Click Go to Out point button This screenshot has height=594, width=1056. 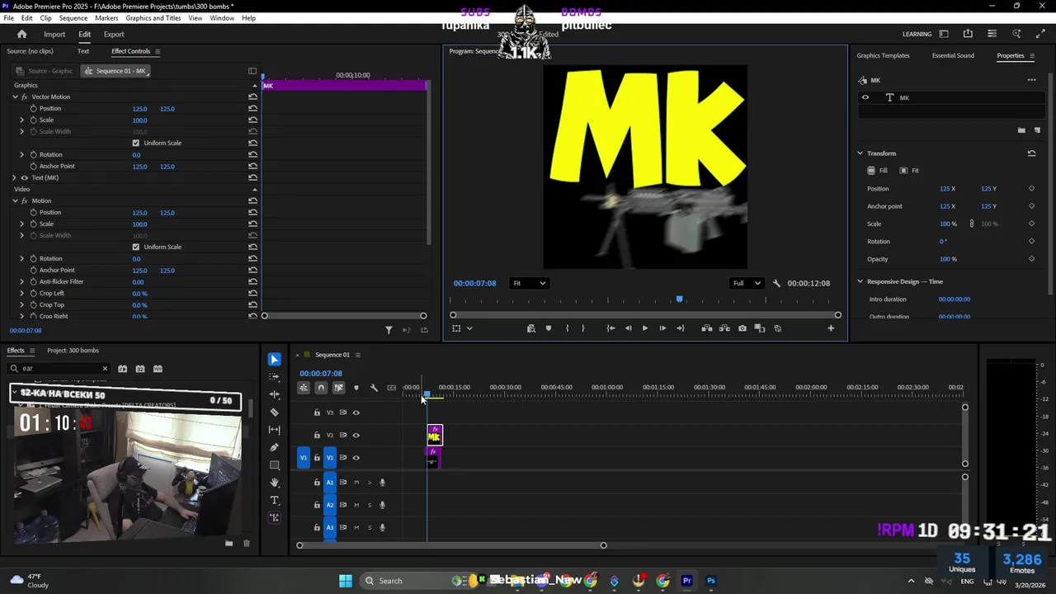pos(681,328)
